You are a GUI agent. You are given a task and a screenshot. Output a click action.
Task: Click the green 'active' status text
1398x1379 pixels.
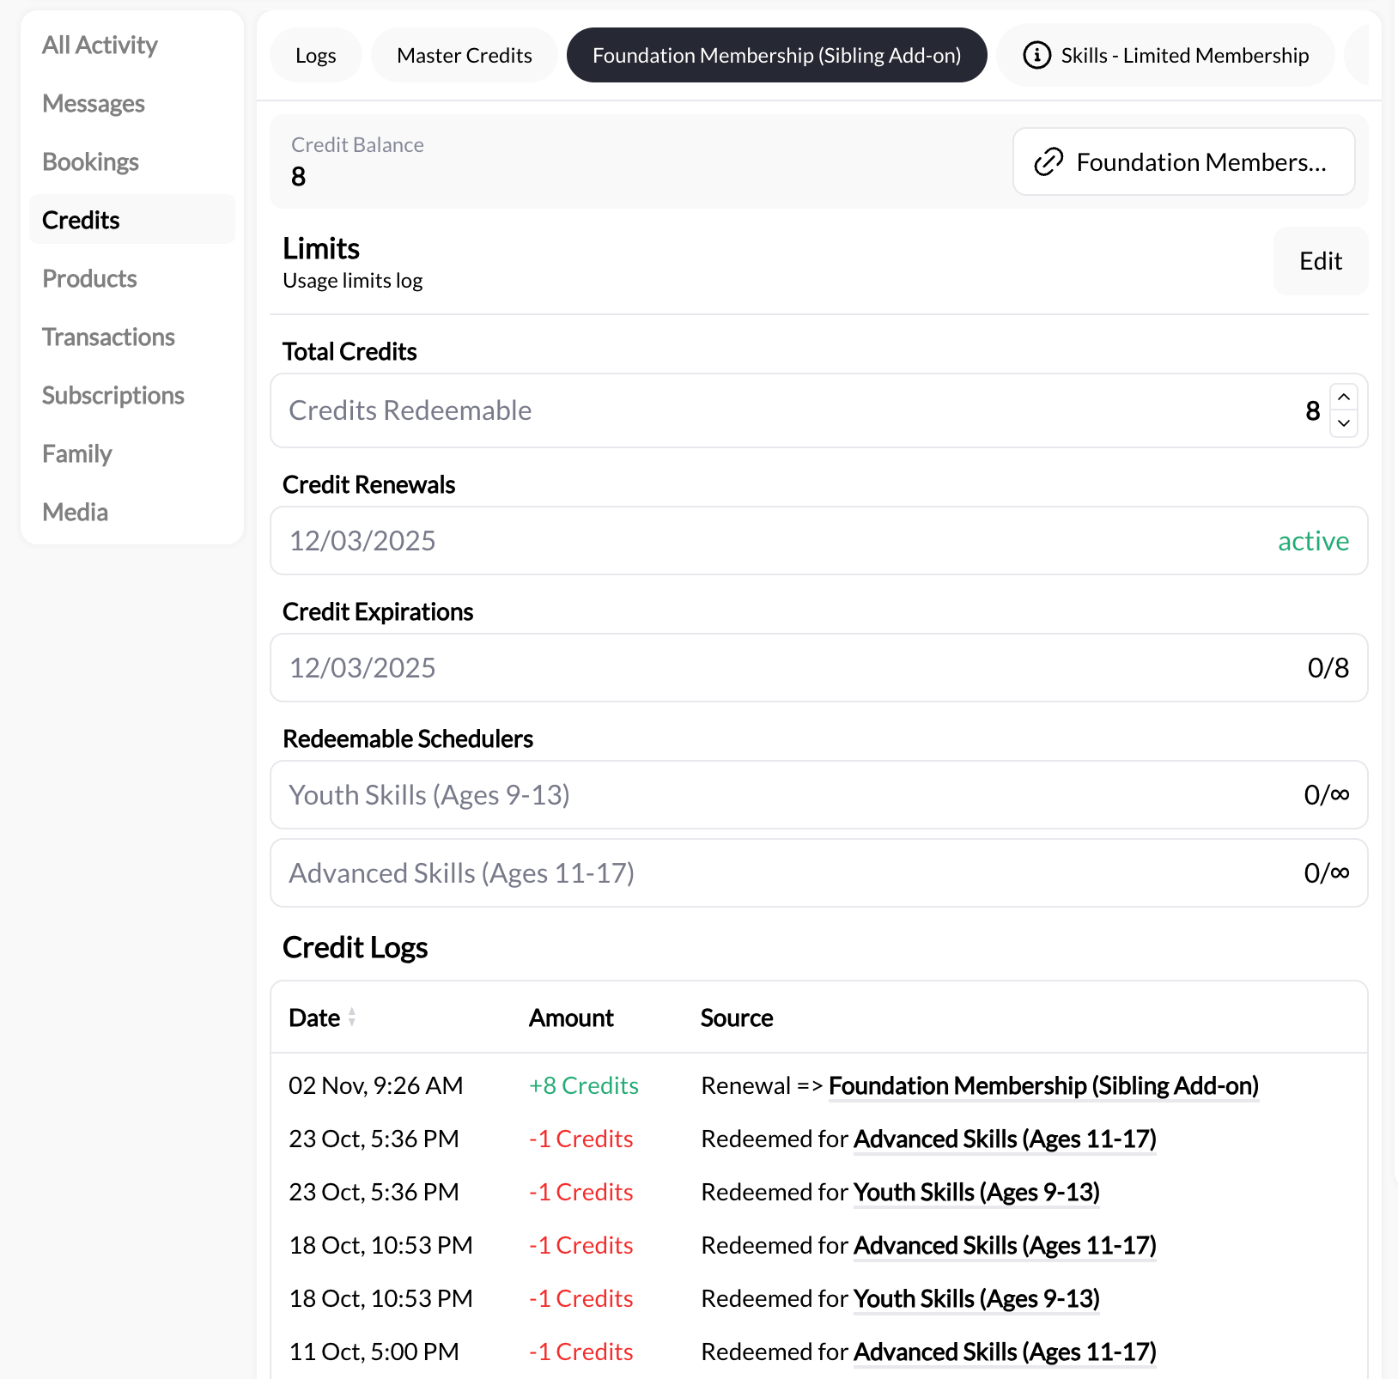point(1313,540)
